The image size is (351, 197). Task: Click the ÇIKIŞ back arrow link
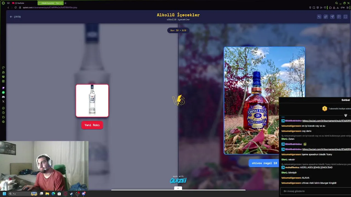pyautogui.click(x=15, y=17)
